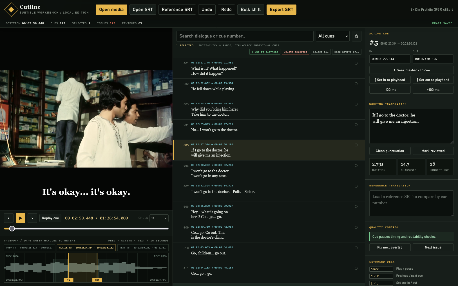Image resolution: width=458 pixels, height=286 pixels.
Task: Select cue 002 'He fell down while playing'
Action: [269, 89]
